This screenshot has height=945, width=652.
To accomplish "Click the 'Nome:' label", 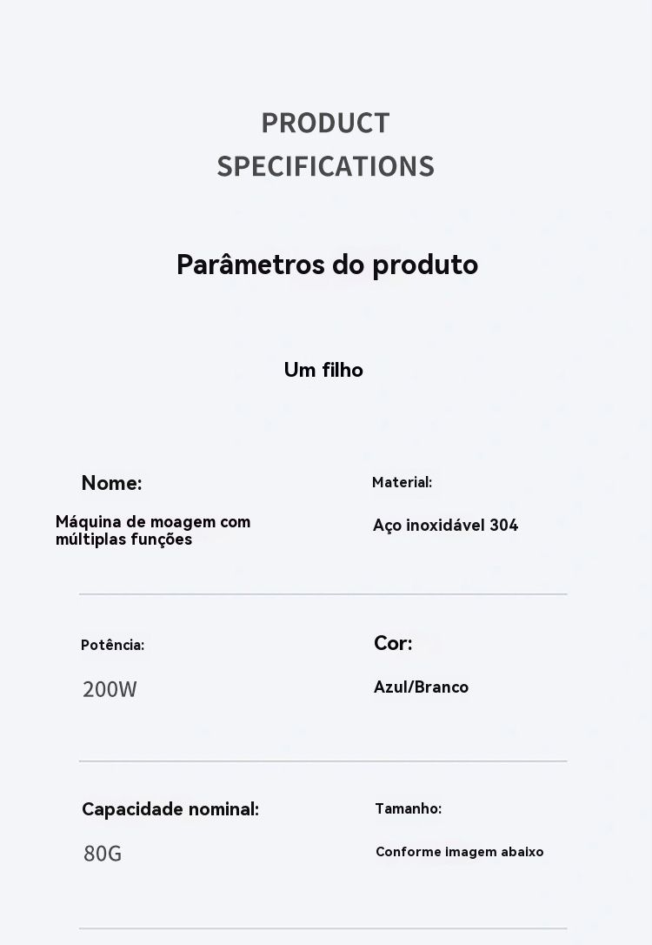I will tap(111, 483).
